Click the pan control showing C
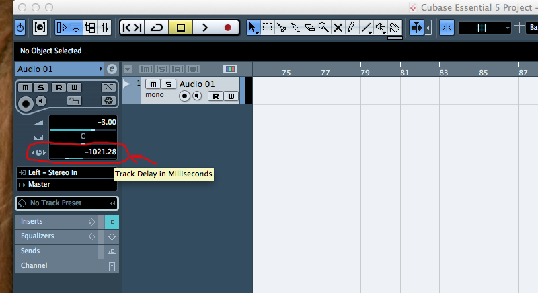Image resolution: width=538 pixels, height=293 pixels. [83, 137]
